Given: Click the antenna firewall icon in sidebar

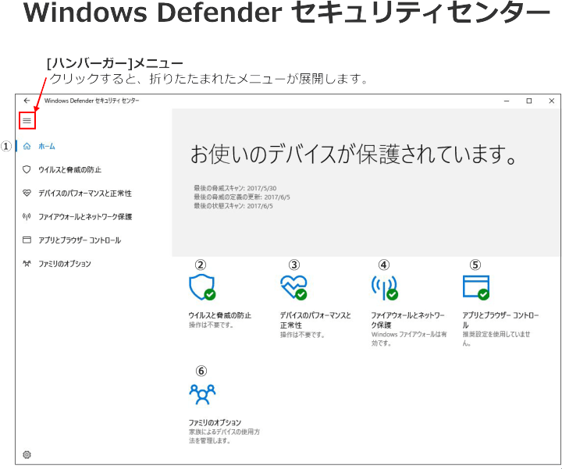Looking at the screenshot, I should point(27,216).
